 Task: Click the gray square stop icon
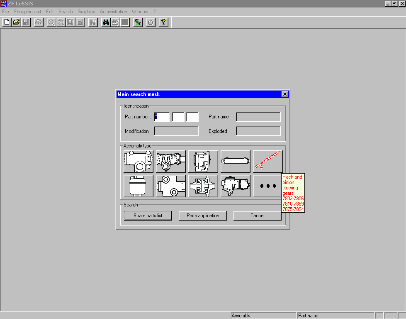tap(125, 22)
